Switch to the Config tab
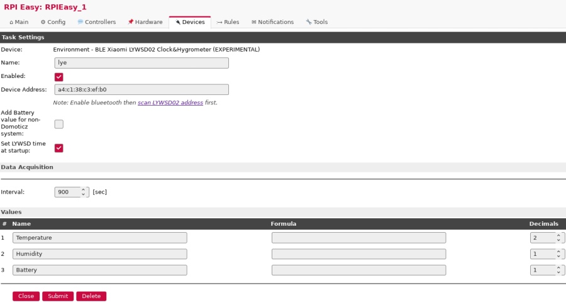566x305 pixels. (53, 22)
